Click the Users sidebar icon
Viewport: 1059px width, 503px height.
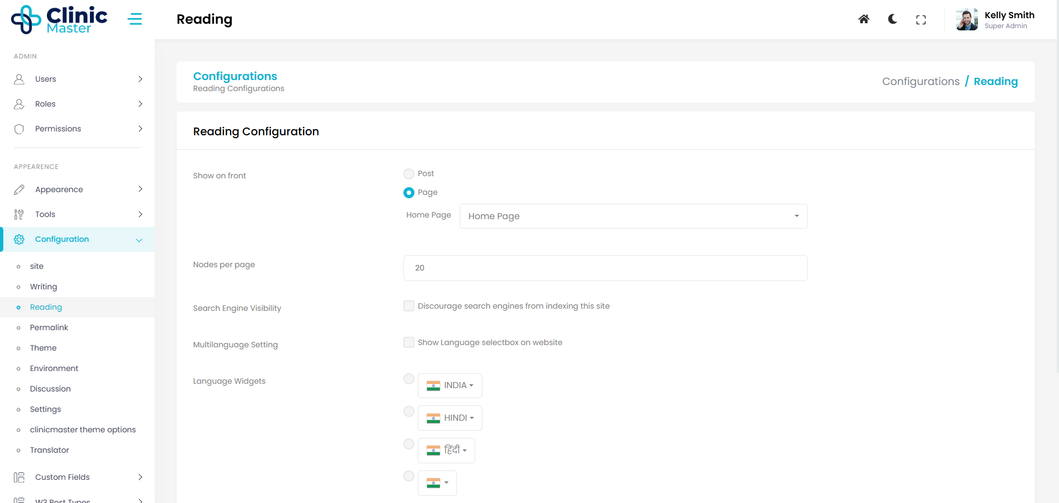pos(19,79)
